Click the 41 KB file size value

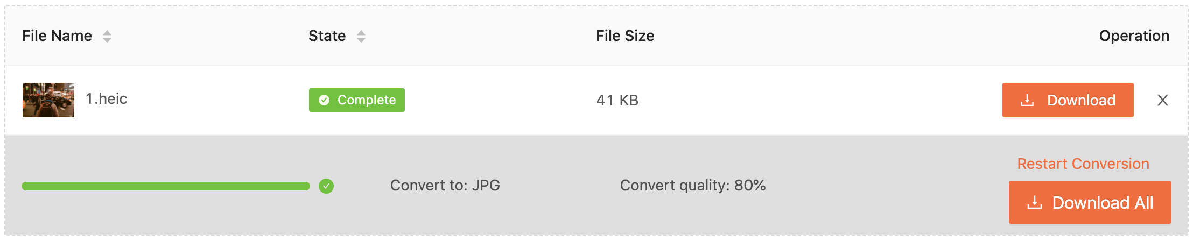pyautogui.click(x=617, y=101)
